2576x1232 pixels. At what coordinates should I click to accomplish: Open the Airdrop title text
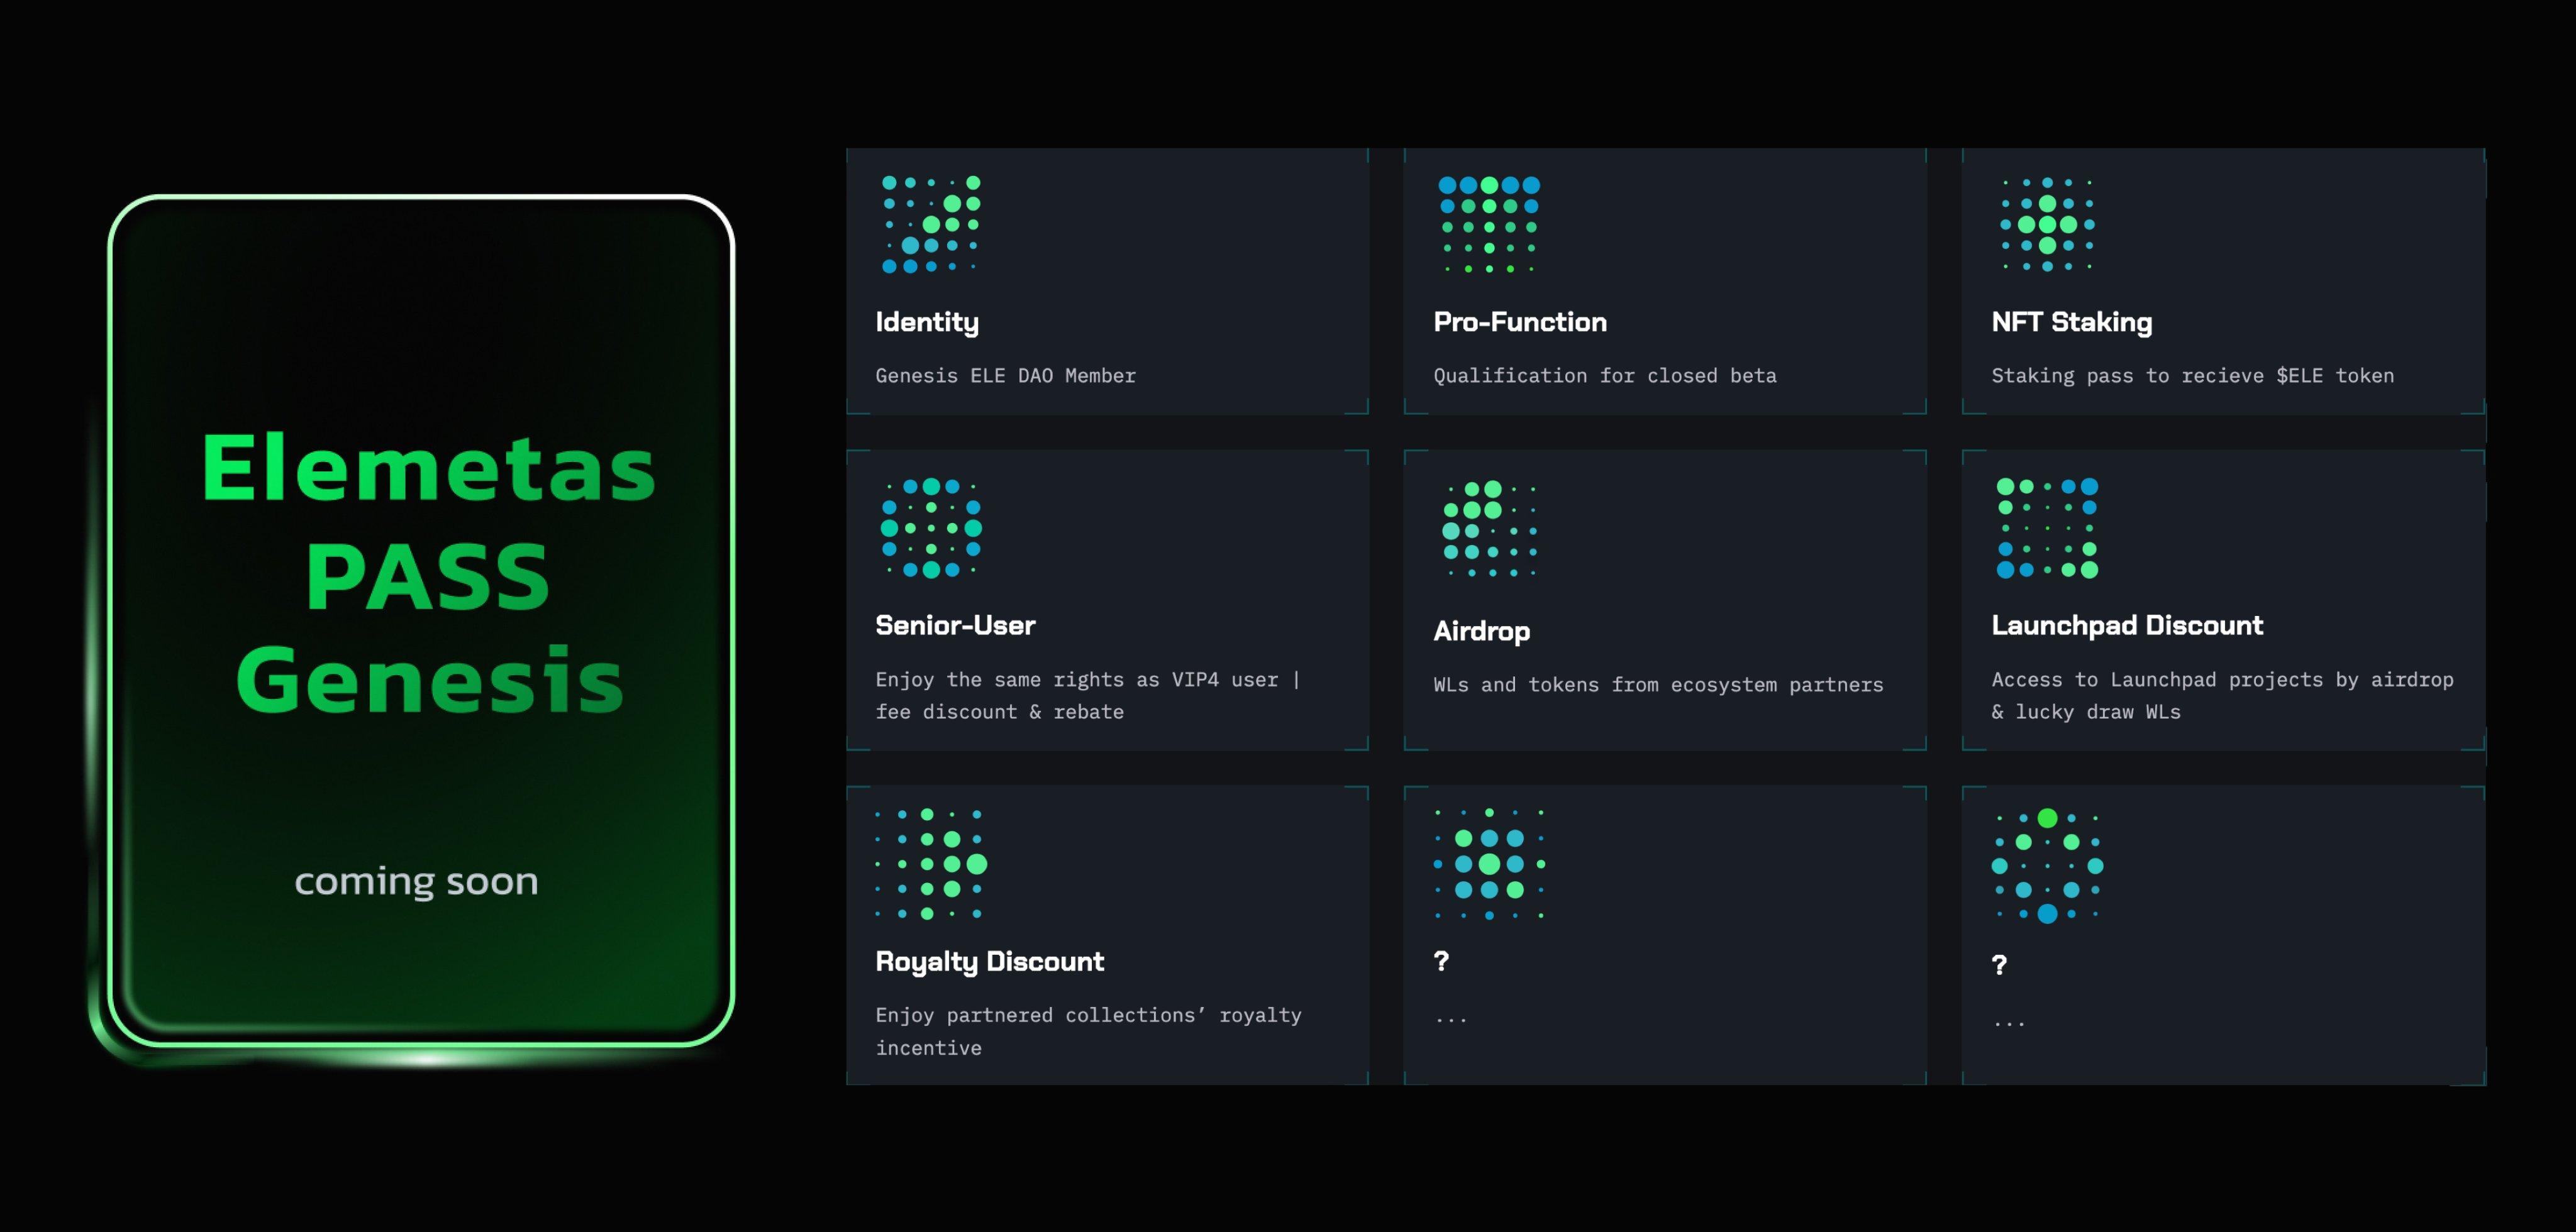pyautogui.click(x=1481, y=632)
